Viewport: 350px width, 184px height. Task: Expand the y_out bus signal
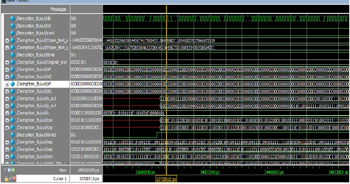[7, 106]
